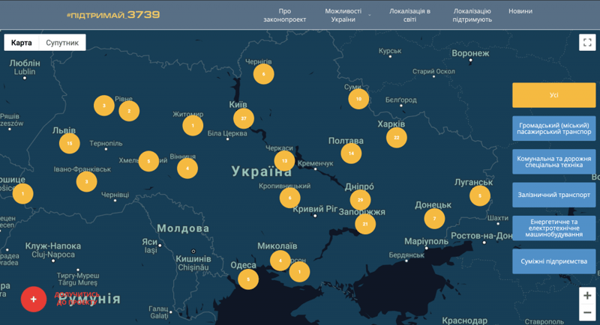This screenshot has width=600, height=325.
Task: Open Локалізація в світі page
Action: pyautogui.click(x=409, y=15)
